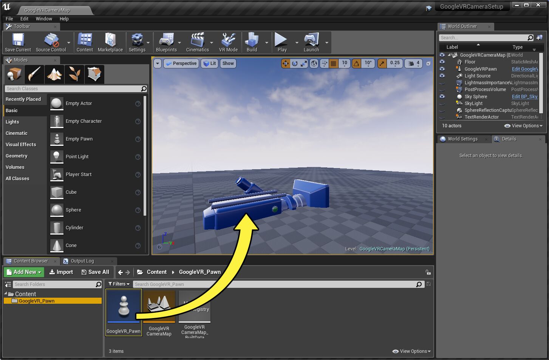Open Cinematics from the toolbar
Viewport: 549px width, 360px height.
197,42
